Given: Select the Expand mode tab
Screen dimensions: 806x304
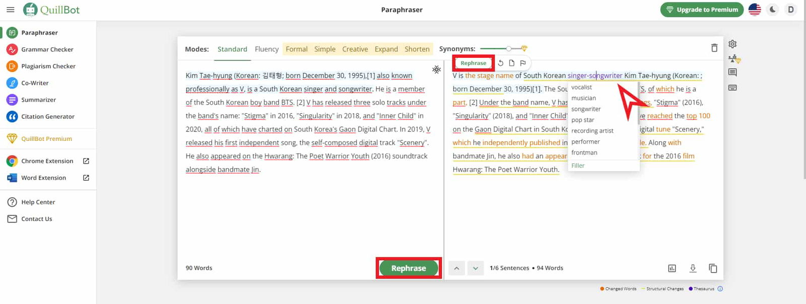Looking at the screenshot, I should point(386,49).
